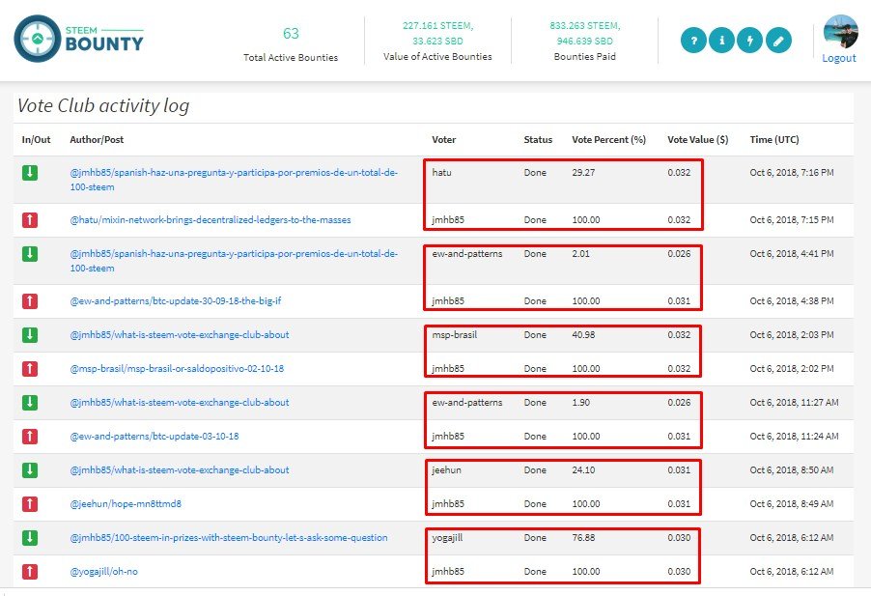Click green arrow in msp-brasil voter row

pos(30,335)
